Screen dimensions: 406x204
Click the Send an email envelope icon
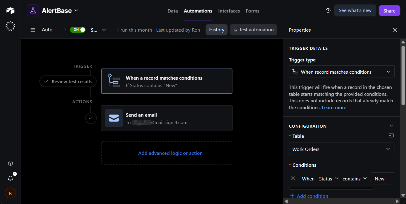pos(114,118)
